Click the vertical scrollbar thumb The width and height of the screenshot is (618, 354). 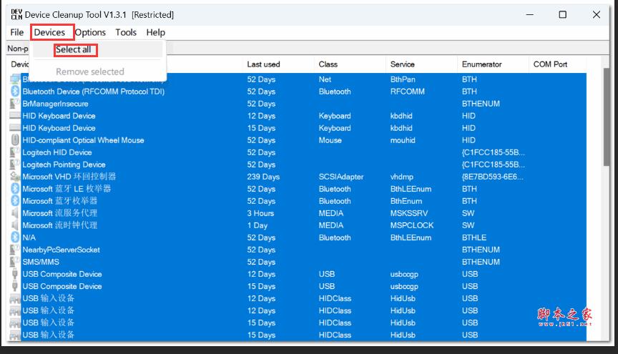[606, 117]
